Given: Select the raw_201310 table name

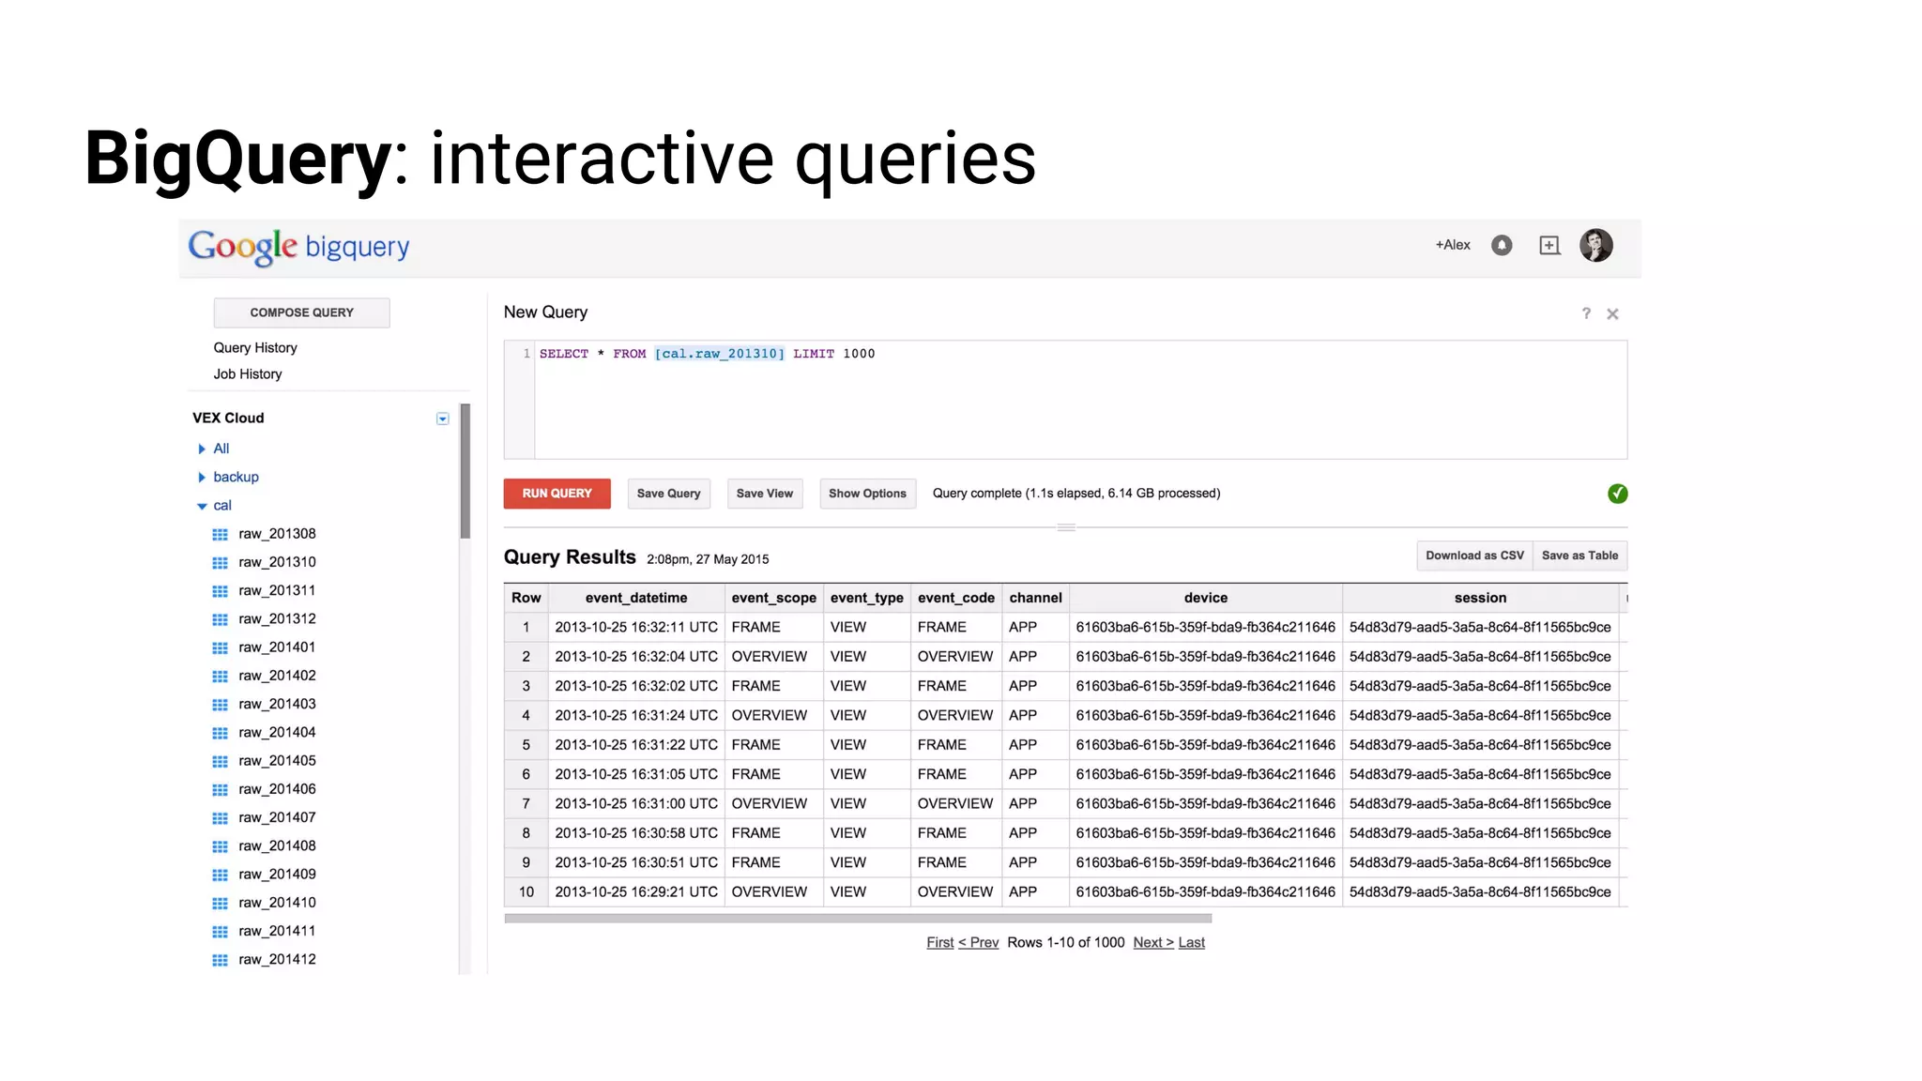Looking at the screenshot, I should (277, 562).
